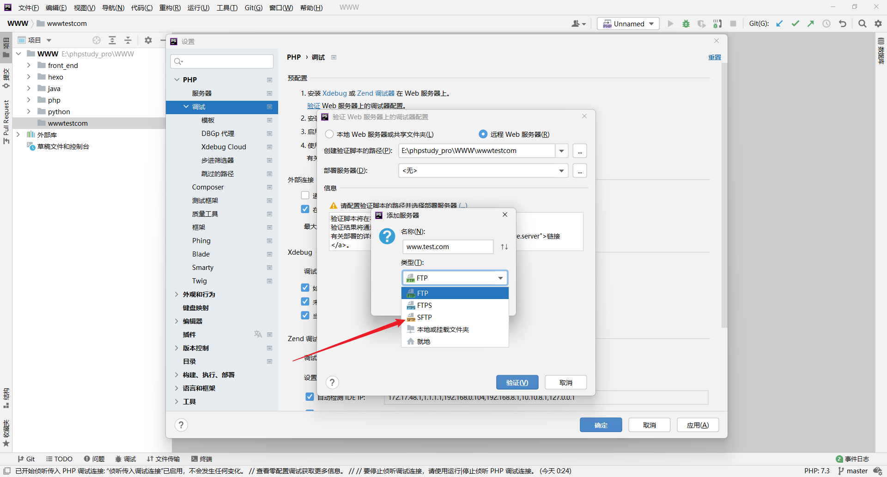Open project panel options gear
This screenshot has width=887, height=477.
click(148, 40)
